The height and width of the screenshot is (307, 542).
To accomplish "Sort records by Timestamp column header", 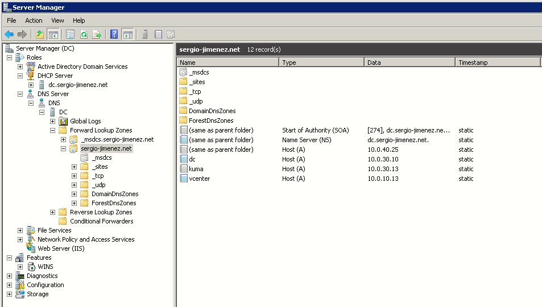I will [498, 63].
